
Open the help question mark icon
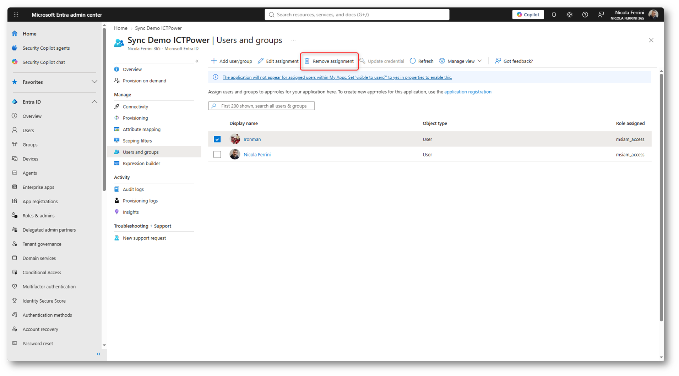click(x=585, y=15)
